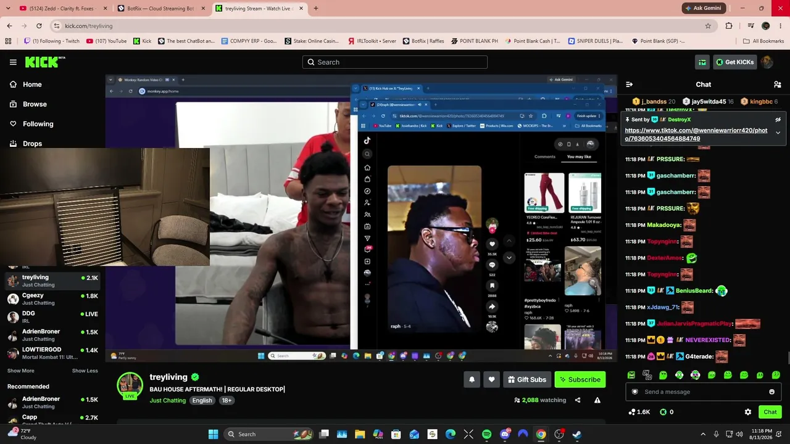Click the KICKs balance icon showing 0
Image resolution: width=790 pixels, height=444 pixels.
click(x=667, y=412)
